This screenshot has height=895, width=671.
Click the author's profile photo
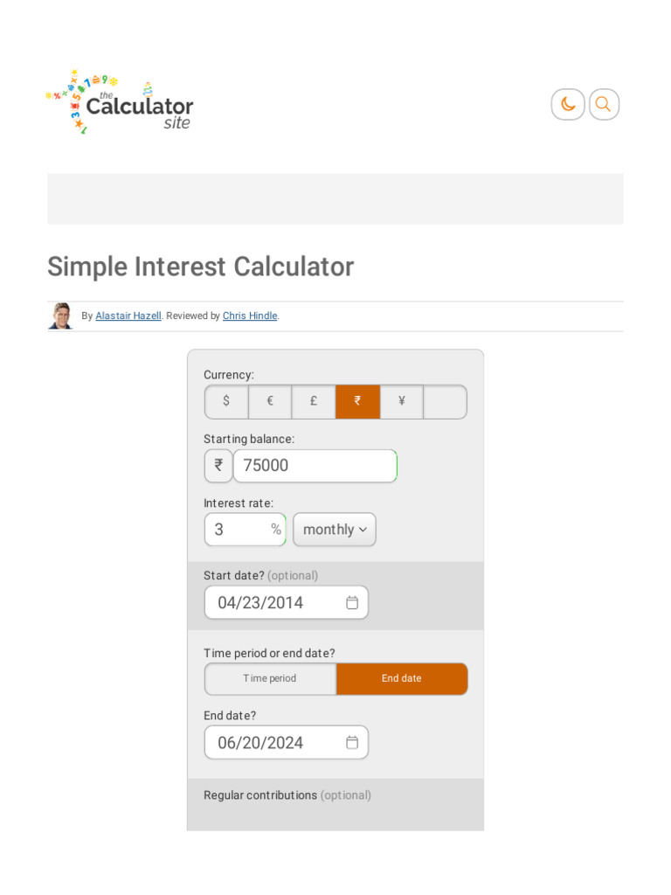tap(60, 316)
